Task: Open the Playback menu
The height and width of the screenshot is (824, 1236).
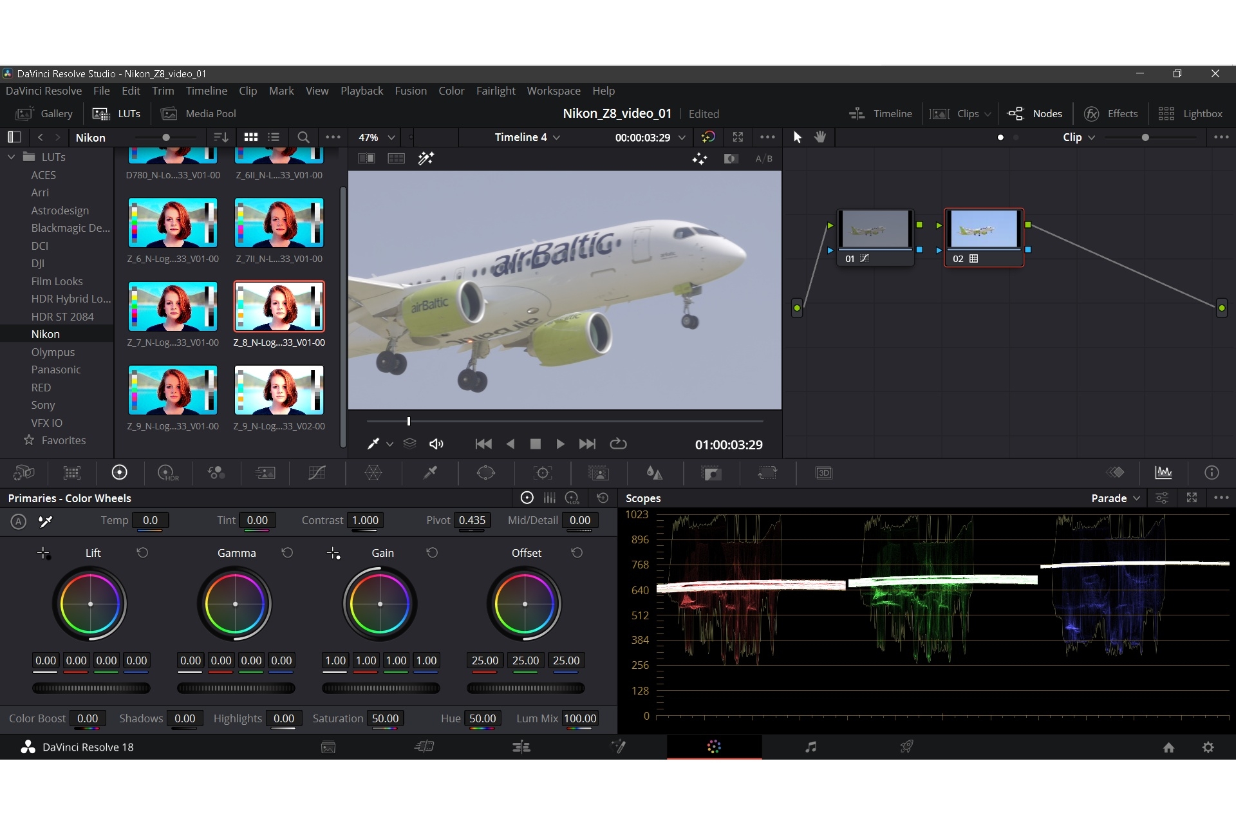Action: point(361,91)
